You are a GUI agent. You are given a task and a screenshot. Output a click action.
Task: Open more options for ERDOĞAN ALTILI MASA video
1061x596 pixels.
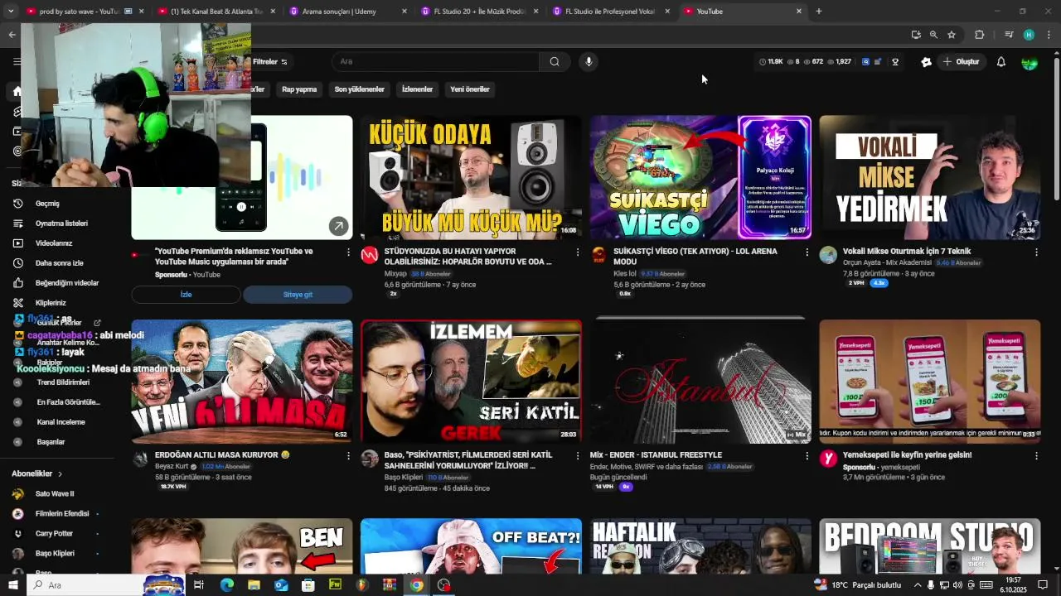(x=348, y=455)
